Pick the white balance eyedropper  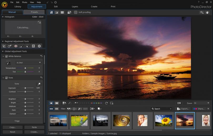(x=8, y=63)
